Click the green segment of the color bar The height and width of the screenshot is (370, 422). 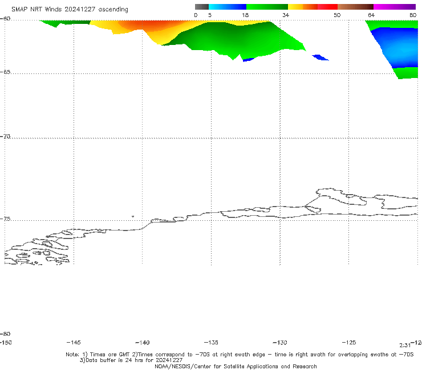[267, 7]
